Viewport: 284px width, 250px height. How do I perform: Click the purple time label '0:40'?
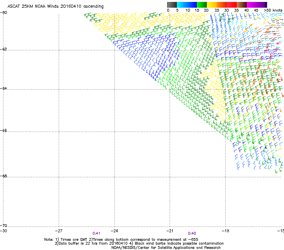[192, 233]
